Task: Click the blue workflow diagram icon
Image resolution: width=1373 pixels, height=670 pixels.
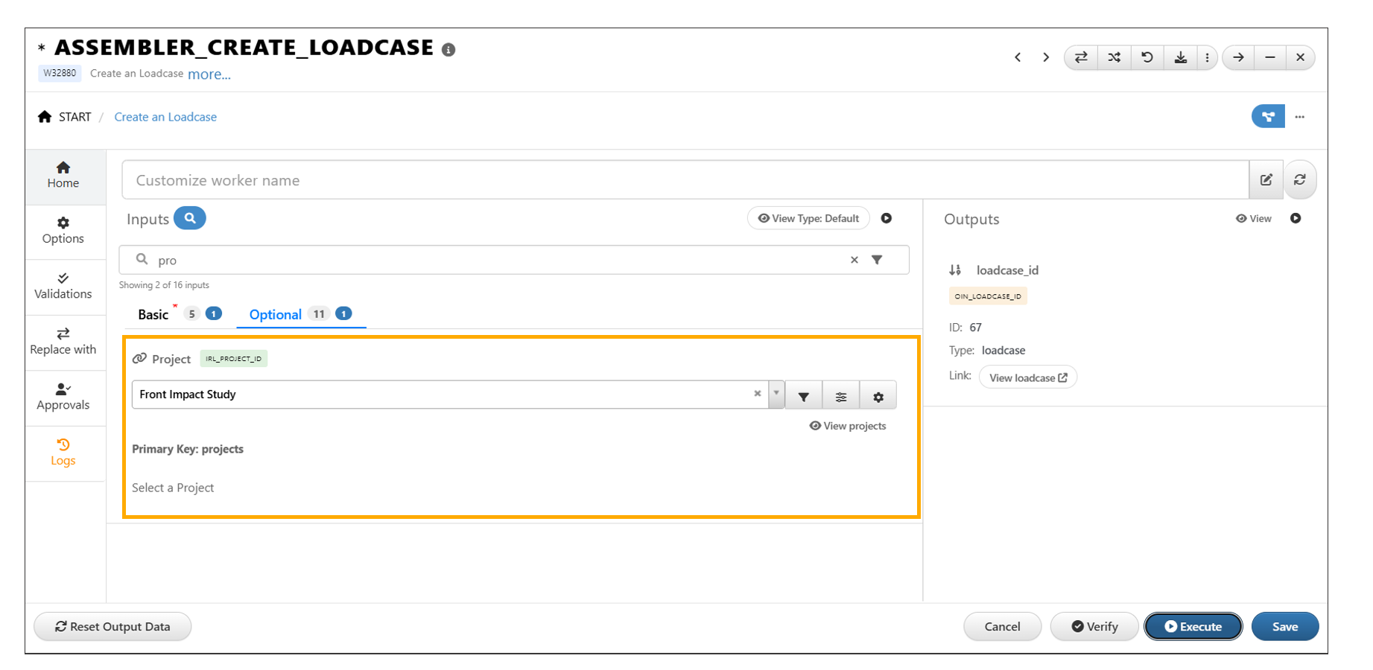Action: pos(1267,117)
